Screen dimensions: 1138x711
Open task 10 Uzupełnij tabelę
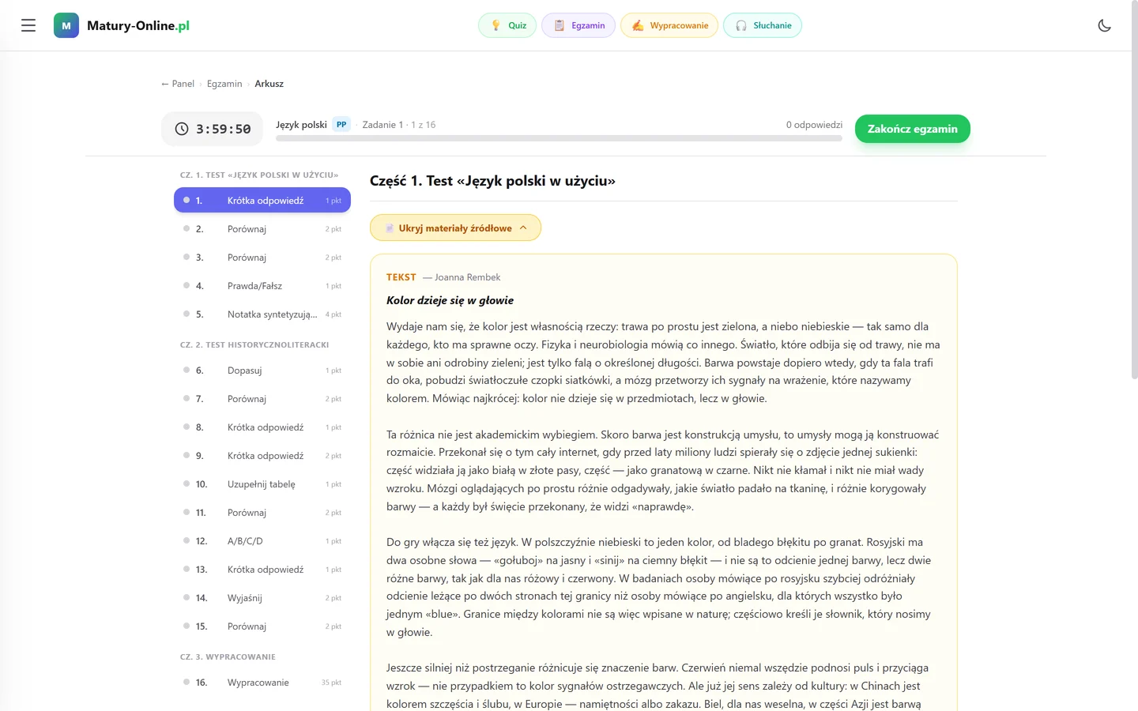tap(262, 483)
